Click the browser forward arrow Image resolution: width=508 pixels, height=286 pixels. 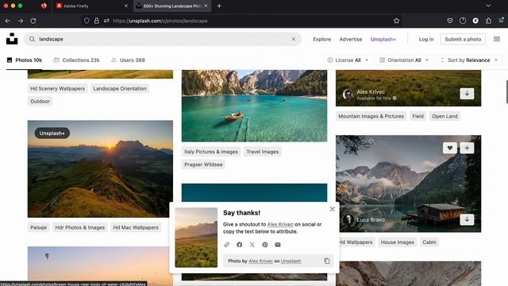pos(21,21)
